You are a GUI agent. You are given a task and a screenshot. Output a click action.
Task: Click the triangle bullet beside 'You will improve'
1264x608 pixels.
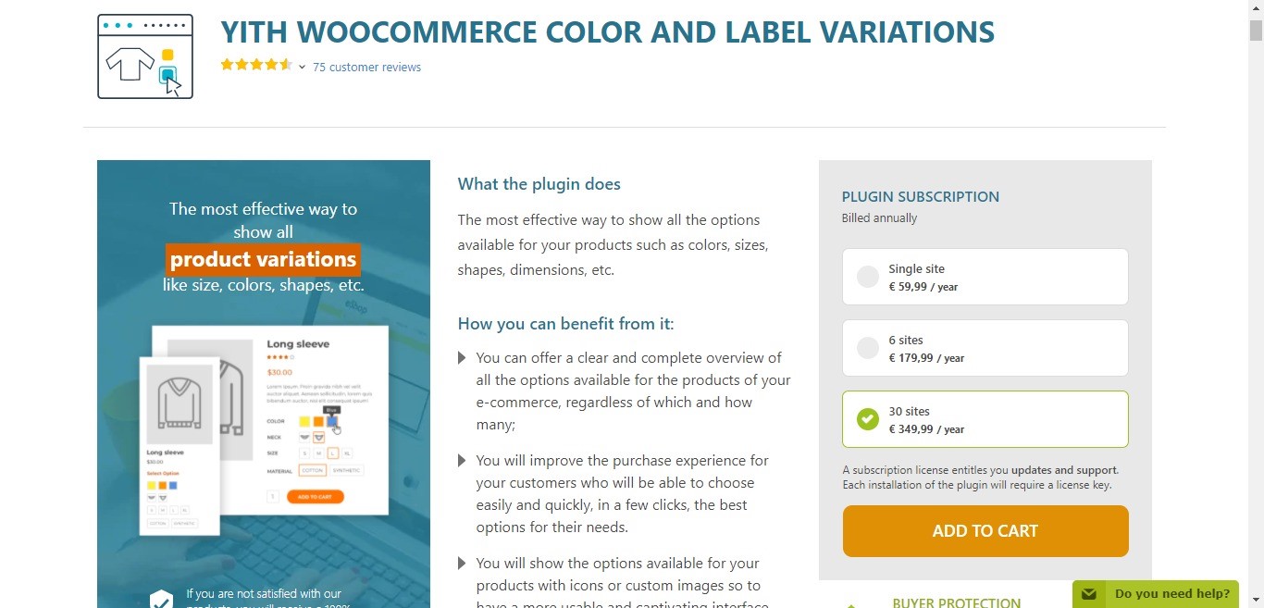pyautogui.click(x=462, y=461)
